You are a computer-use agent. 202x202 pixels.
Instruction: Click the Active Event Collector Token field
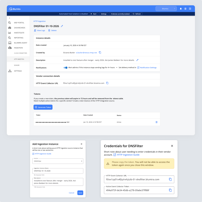[x=139, y=190]
